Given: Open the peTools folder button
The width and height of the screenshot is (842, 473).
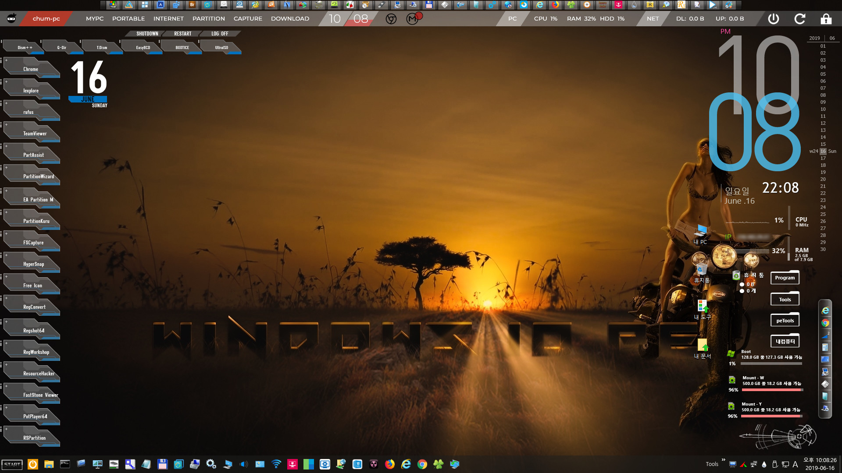Looking at the screenshot, I should pyautogui.click(x=785, y=320).
